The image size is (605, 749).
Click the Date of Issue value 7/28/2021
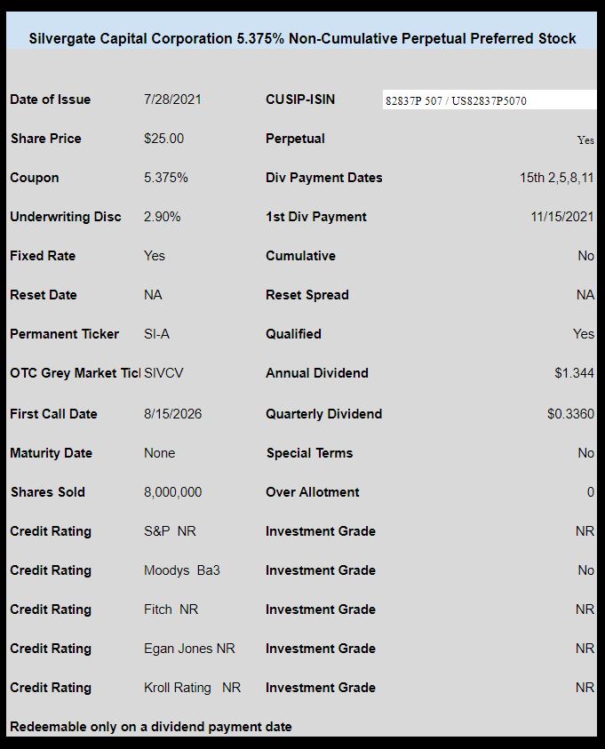[x=172, y=100]
